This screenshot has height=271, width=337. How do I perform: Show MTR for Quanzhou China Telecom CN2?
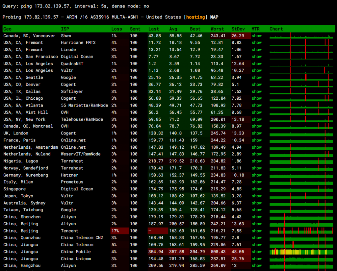coord(257,238)
